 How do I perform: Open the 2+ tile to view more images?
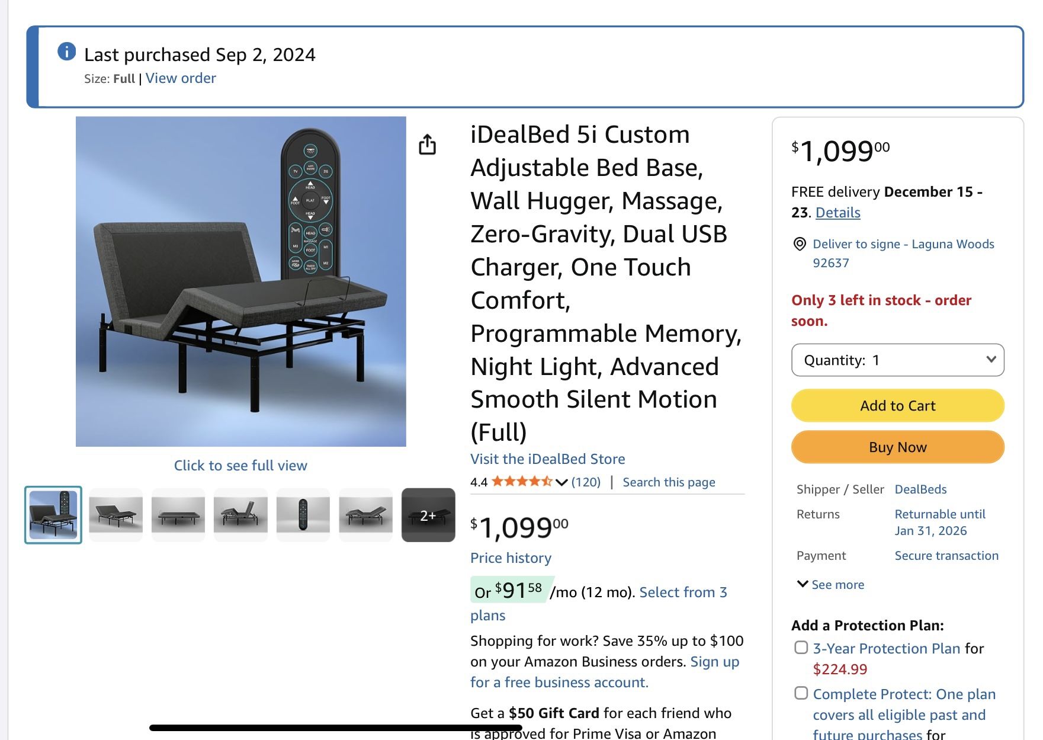[x=428, y=514]
